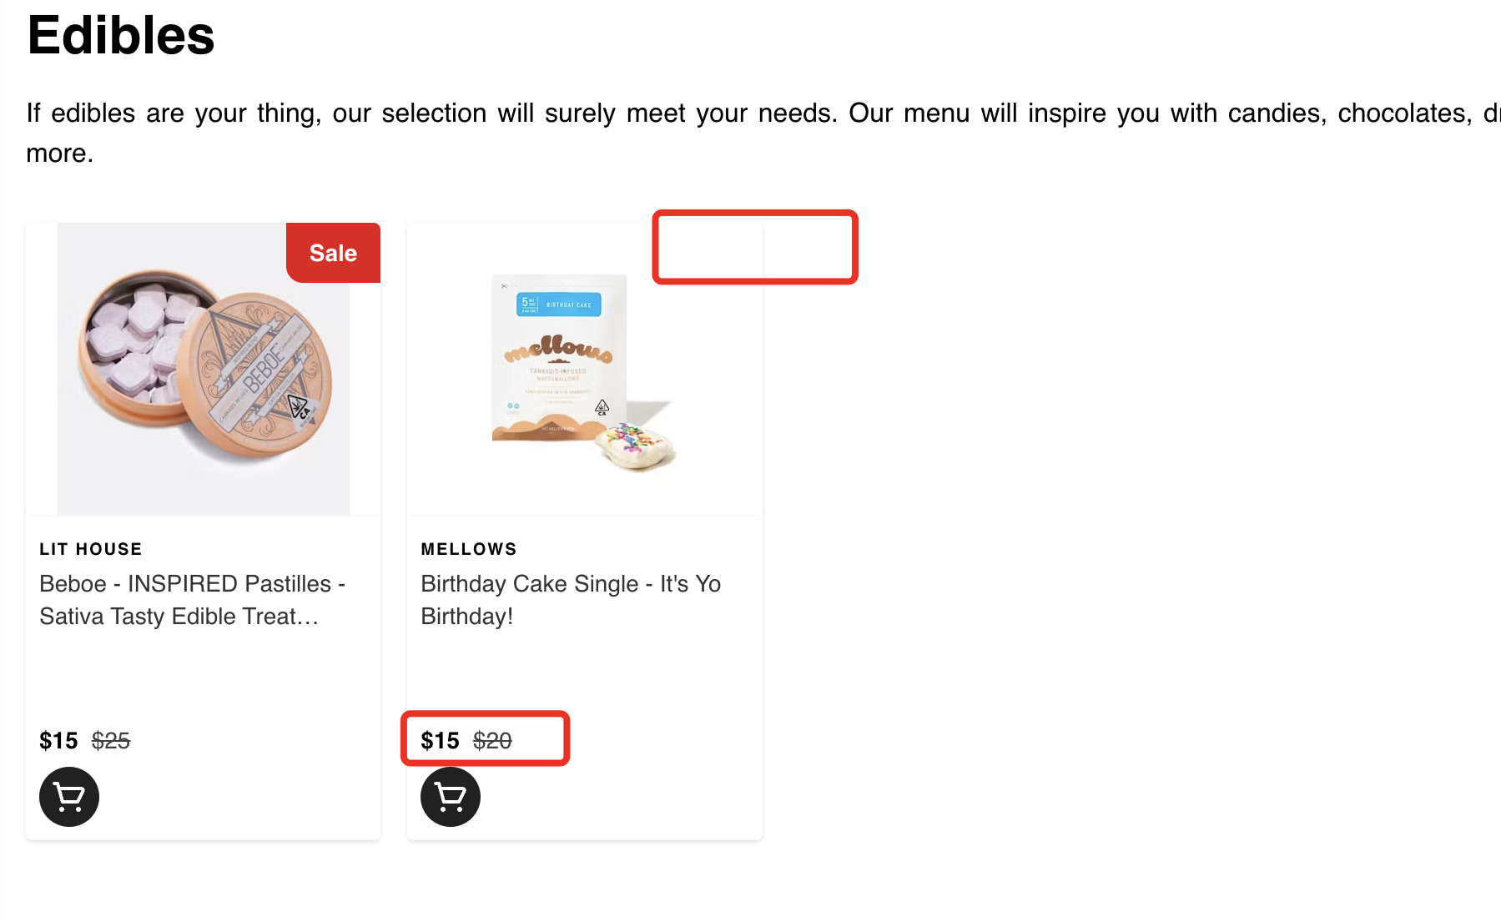Open Birthday Cake Single product title
This screenshot has width=1501, height=922.
(x=571, y=600)
